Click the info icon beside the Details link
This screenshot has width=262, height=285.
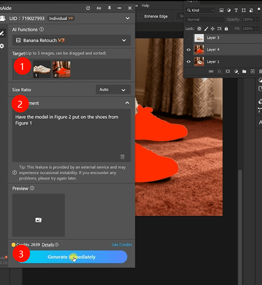(x=57, y=244)
